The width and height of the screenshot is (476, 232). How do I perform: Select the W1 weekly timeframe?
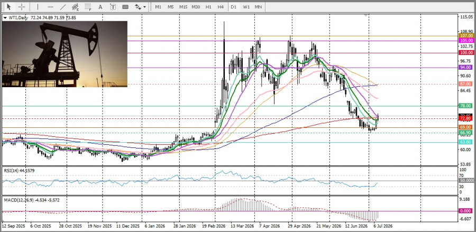pyautogui.click(x=246, y=7)
